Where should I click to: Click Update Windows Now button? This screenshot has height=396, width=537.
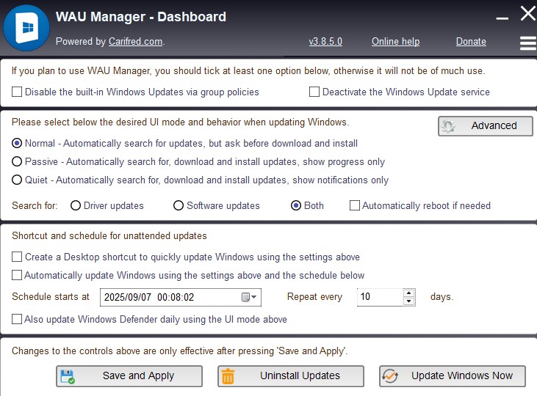[452, 376]
